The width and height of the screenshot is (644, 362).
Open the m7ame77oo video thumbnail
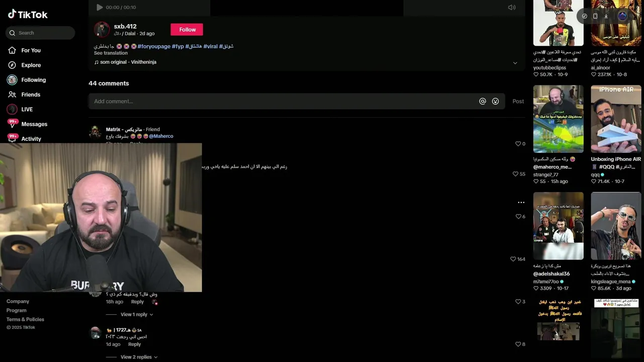click(x=558, y=226)
